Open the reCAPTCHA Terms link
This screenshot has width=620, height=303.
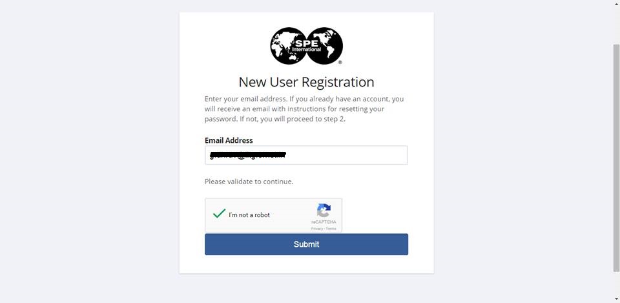click(x=331, y=229)
